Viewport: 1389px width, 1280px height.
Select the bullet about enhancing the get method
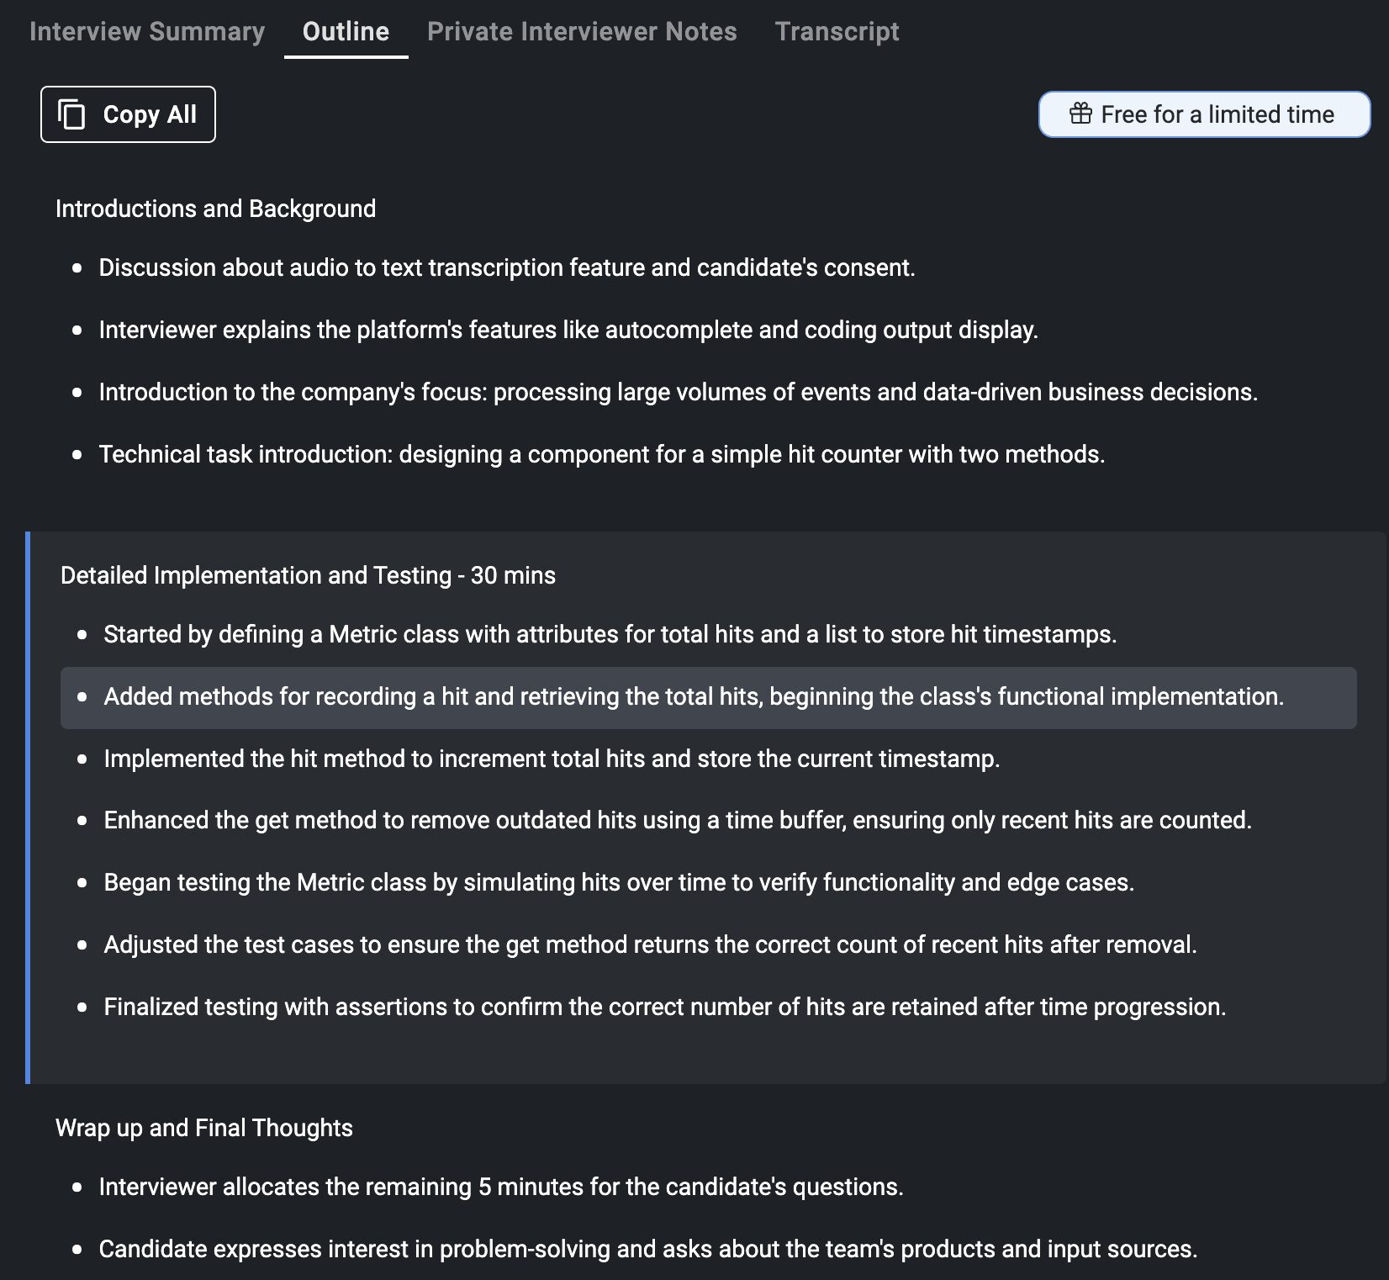(677, 820)
